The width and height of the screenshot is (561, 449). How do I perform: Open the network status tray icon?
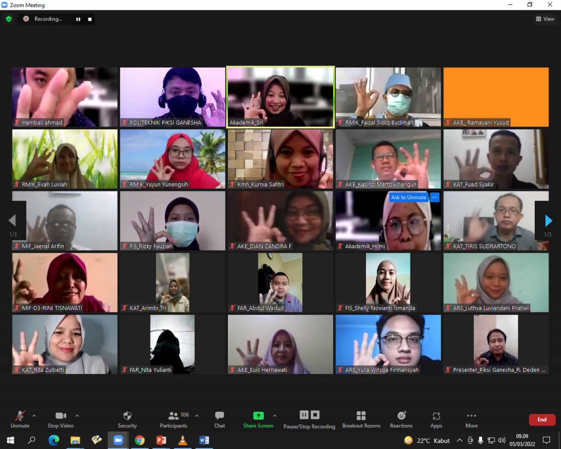point(491,440)
